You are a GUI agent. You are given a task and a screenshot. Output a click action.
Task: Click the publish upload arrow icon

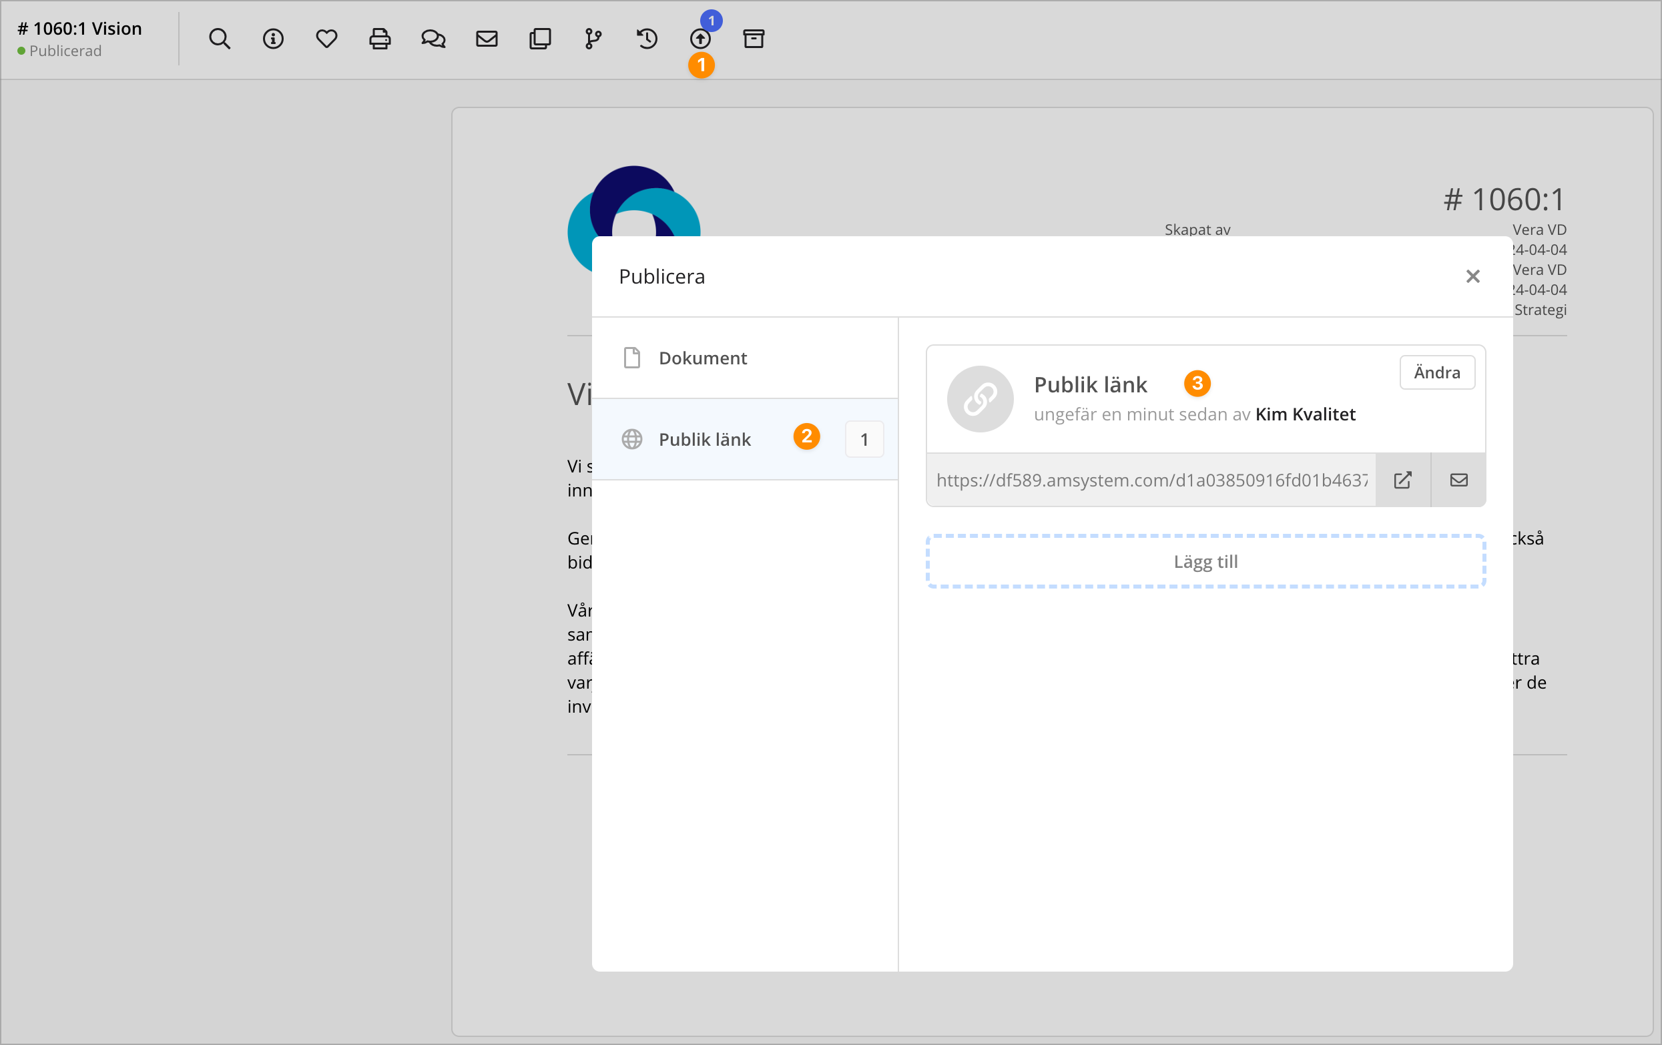tap(700, 39)
